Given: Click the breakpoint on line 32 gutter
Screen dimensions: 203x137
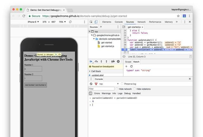Looking at the screenshot, I should [x=125, y=49].
